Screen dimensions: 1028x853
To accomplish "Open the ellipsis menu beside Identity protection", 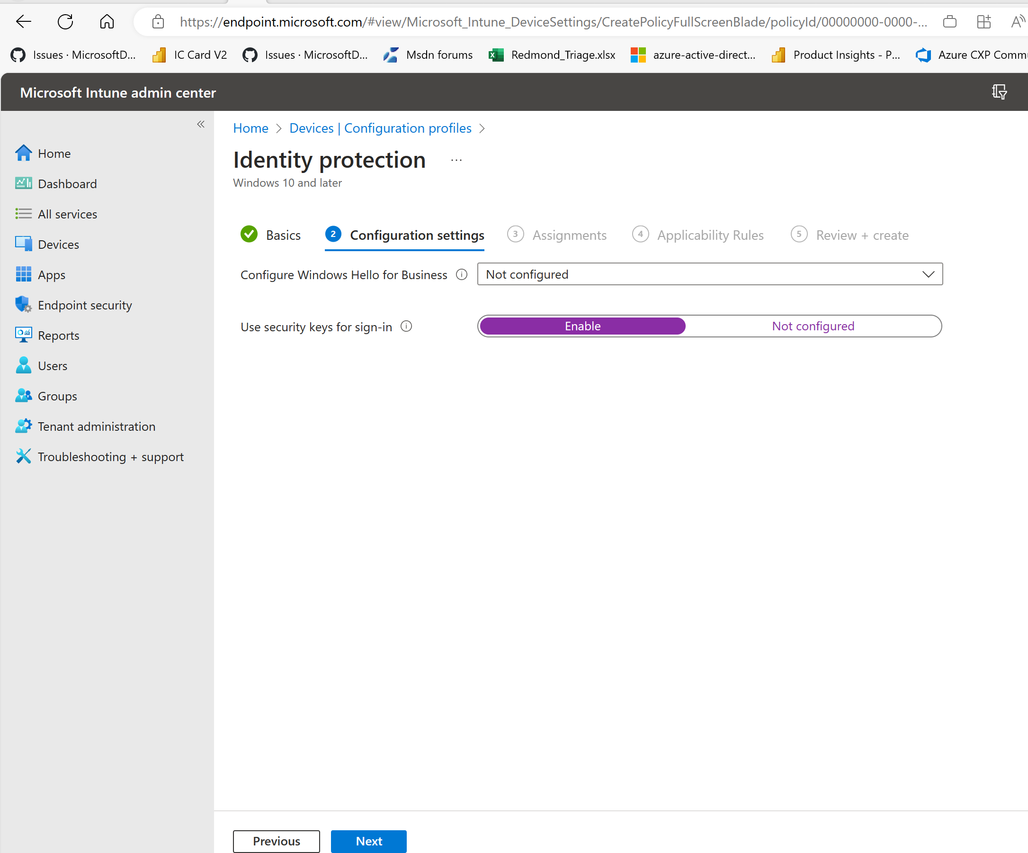I will pyautogui.click(x=456, y=160).
